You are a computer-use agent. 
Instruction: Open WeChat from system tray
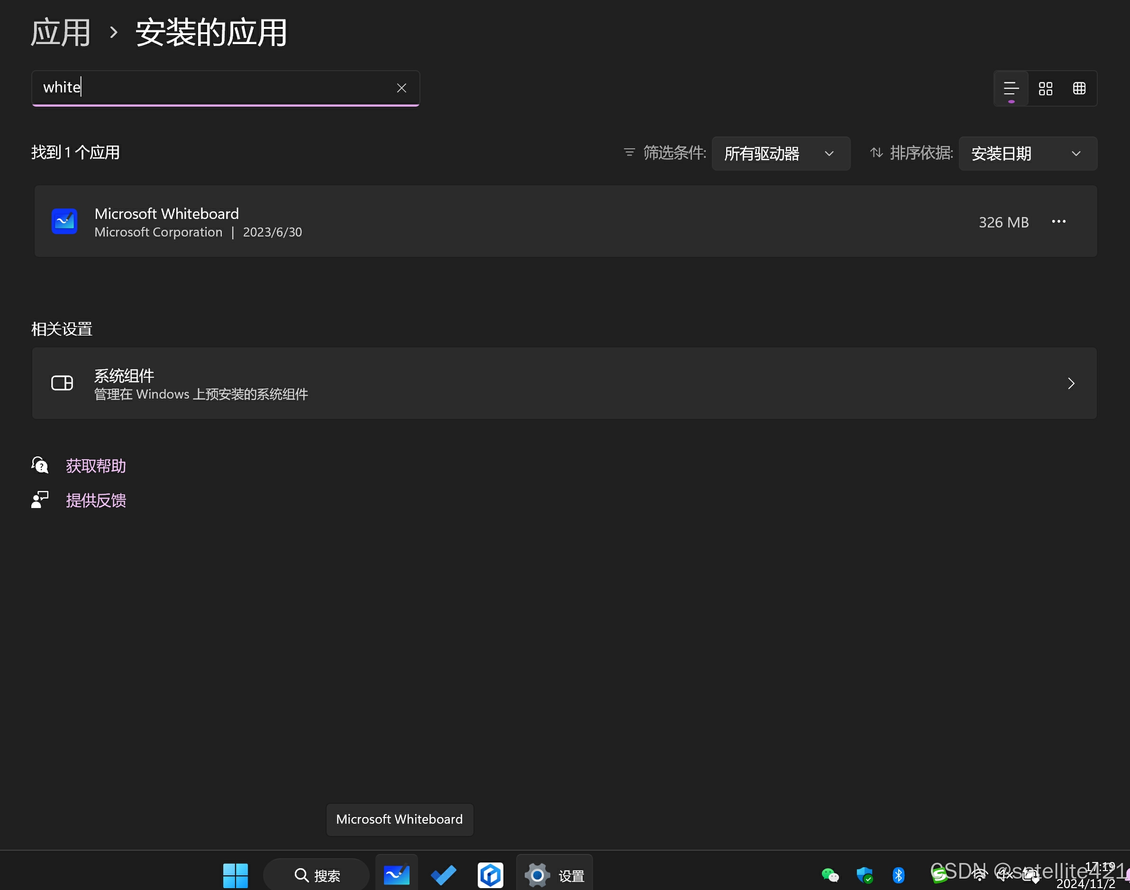(830, 875)
